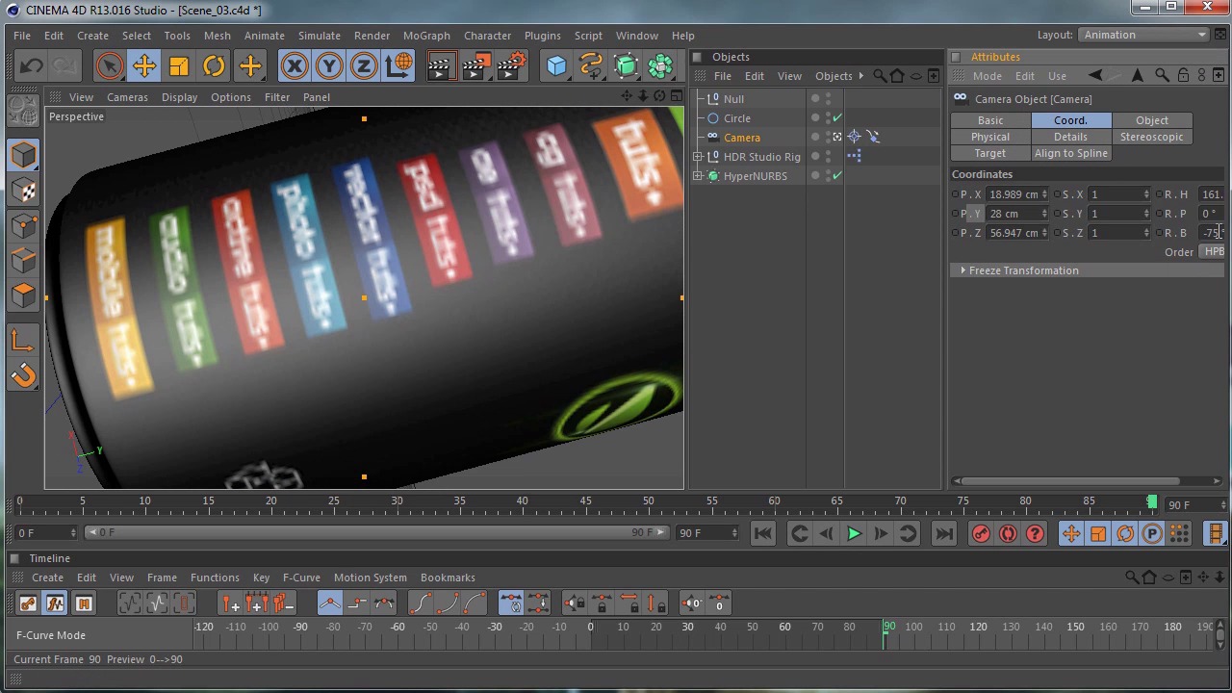This screenshot has width=1232, height=693.
Task: Click the Attributes back arrow icon
Action: [x=1096, y=76]
